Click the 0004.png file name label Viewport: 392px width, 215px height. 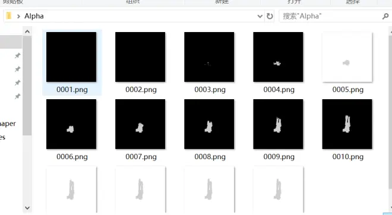279,90
